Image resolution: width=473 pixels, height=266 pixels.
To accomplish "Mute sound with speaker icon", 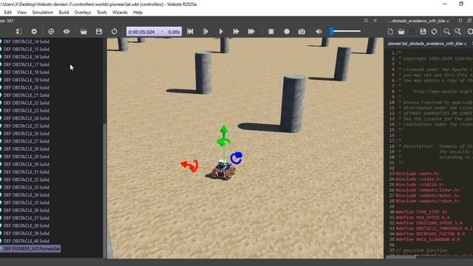I will tap(319, 31).
